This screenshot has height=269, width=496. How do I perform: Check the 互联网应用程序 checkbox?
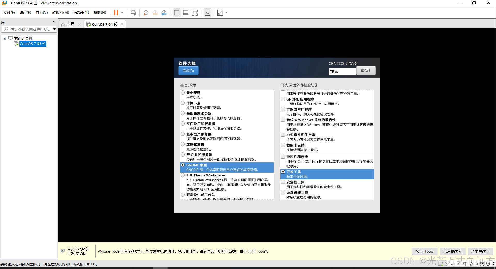(x=283, y=109)
